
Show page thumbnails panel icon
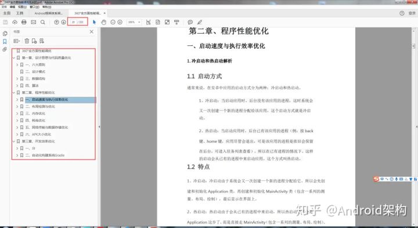[x=5, y=34]
